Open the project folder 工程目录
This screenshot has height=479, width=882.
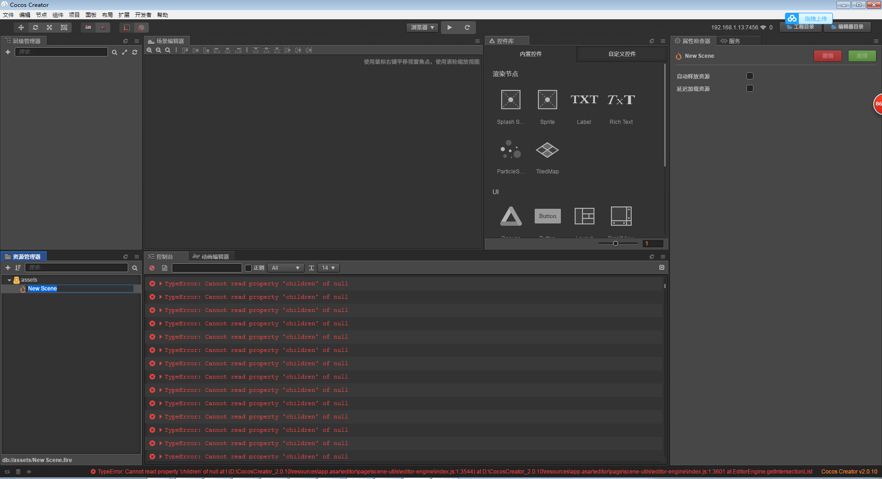tap(800, 27)
